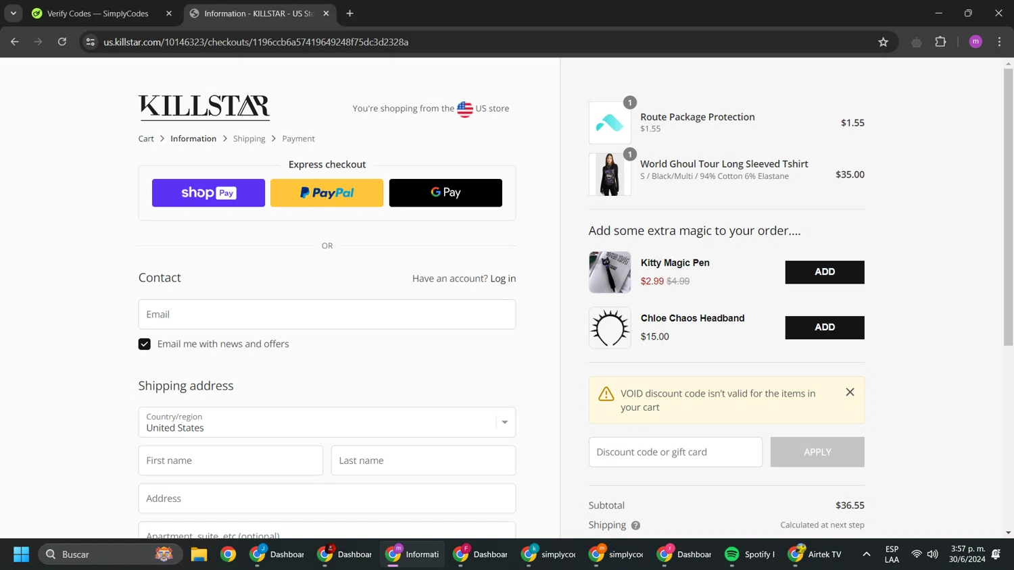This screenshot has width=1014, height=570.
Task: Open the Chrome profile avatar
Action: (x=975, y=42)
